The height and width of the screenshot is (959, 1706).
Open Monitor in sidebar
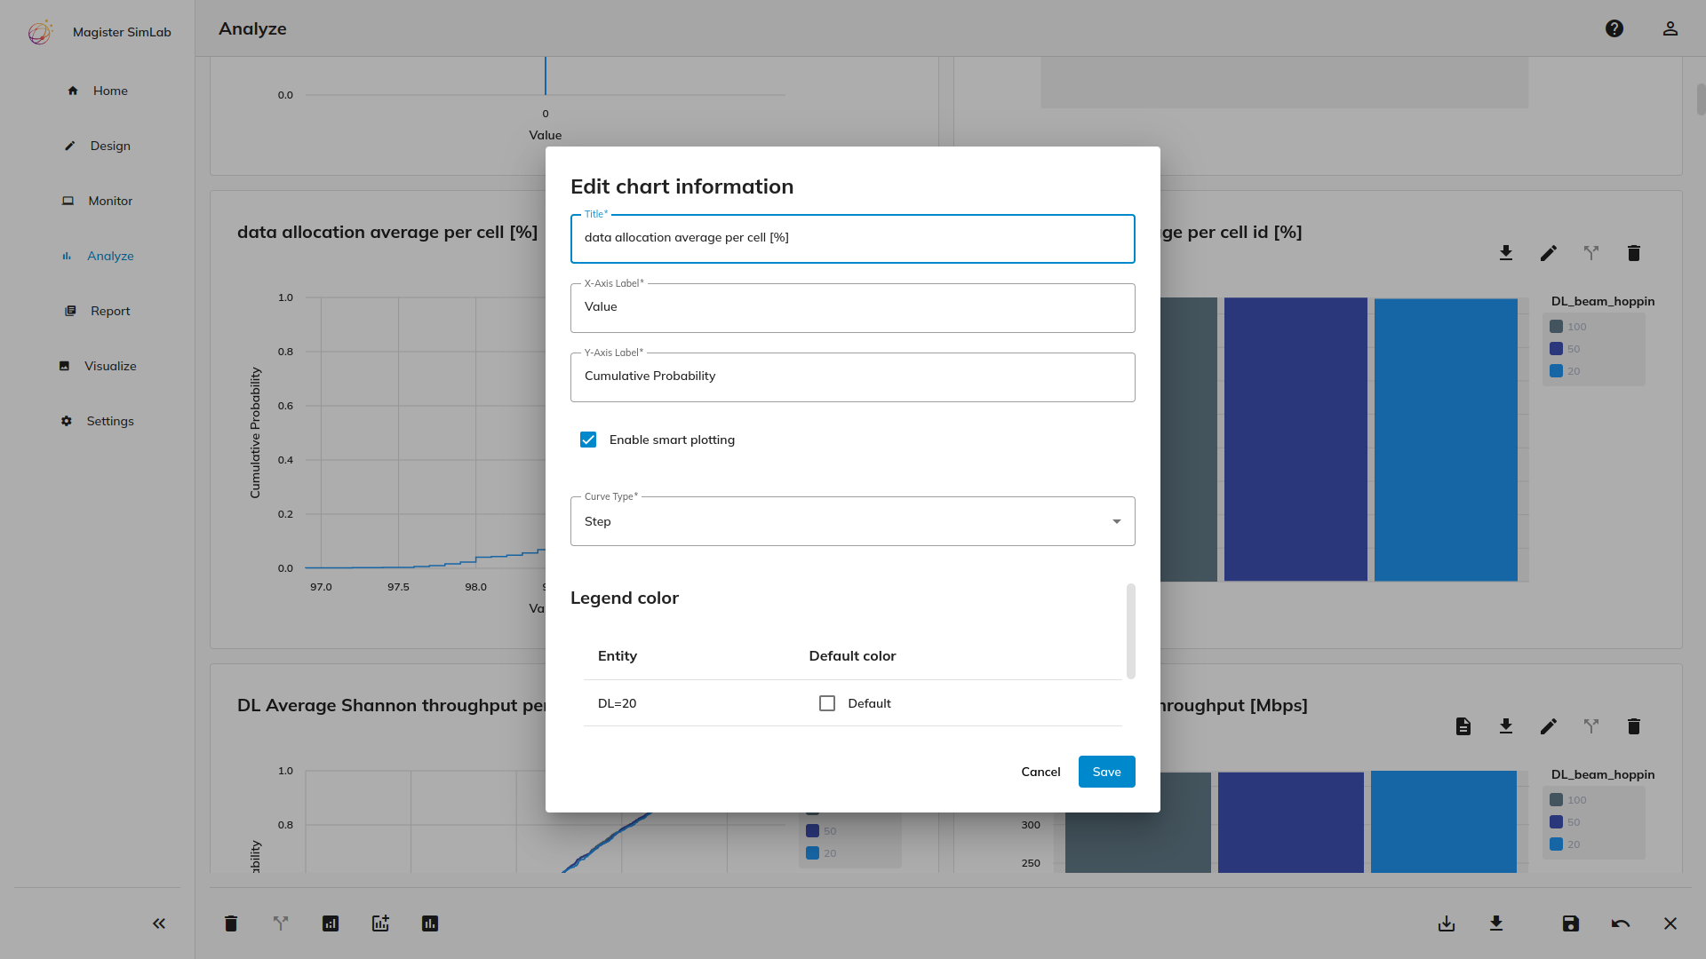click(98, 201)
